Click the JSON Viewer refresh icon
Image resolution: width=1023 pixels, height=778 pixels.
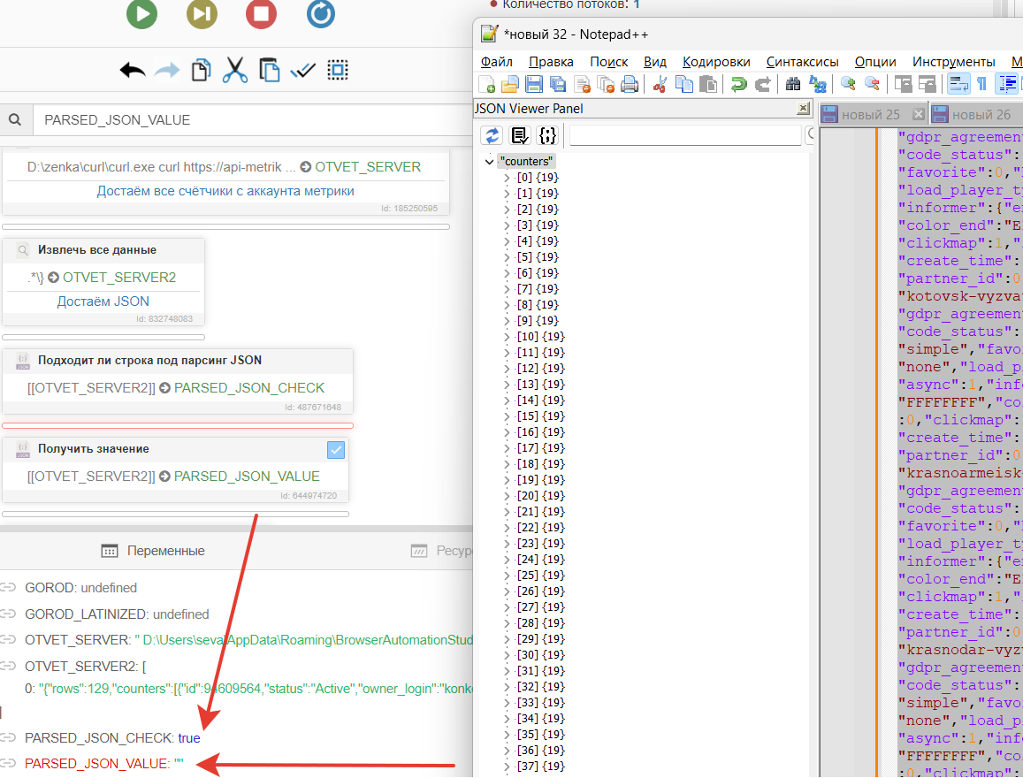[x=492, y=135]
